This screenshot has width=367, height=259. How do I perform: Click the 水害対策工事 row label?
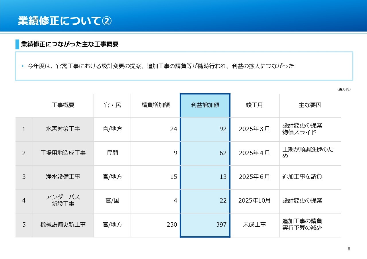click(x=63, y=129)
